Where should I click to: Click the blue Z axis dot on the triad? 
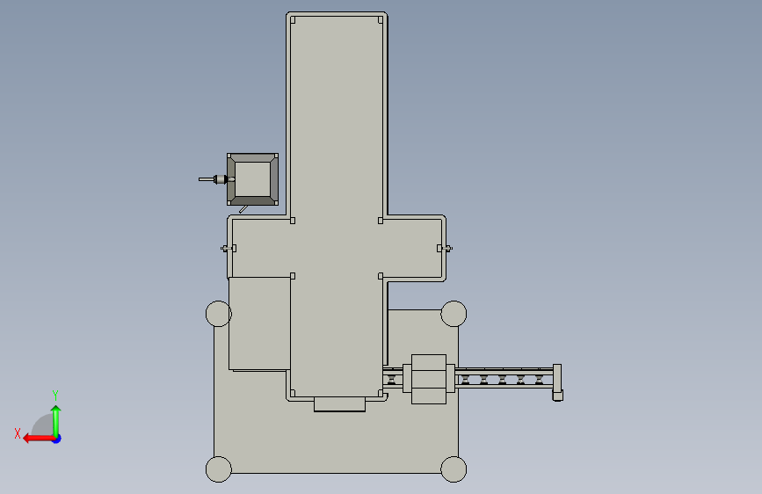(x=57, y=440)
